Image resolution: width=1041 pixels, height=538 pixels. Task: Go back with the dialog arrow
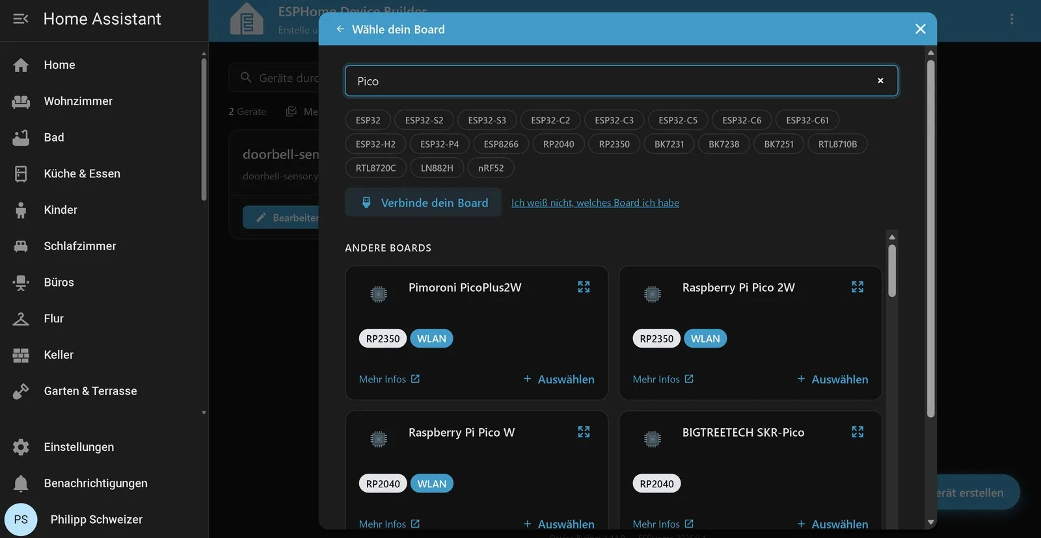click(340, 29)
